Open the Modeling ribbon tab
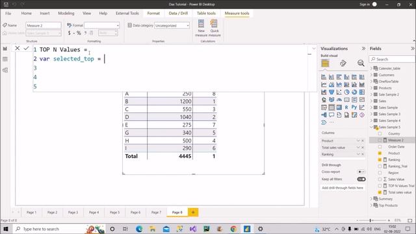 [x=66, y=13]
